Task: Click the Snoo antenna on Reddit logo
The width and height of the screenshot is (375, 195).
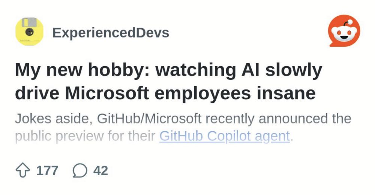Action: point(347,23)
